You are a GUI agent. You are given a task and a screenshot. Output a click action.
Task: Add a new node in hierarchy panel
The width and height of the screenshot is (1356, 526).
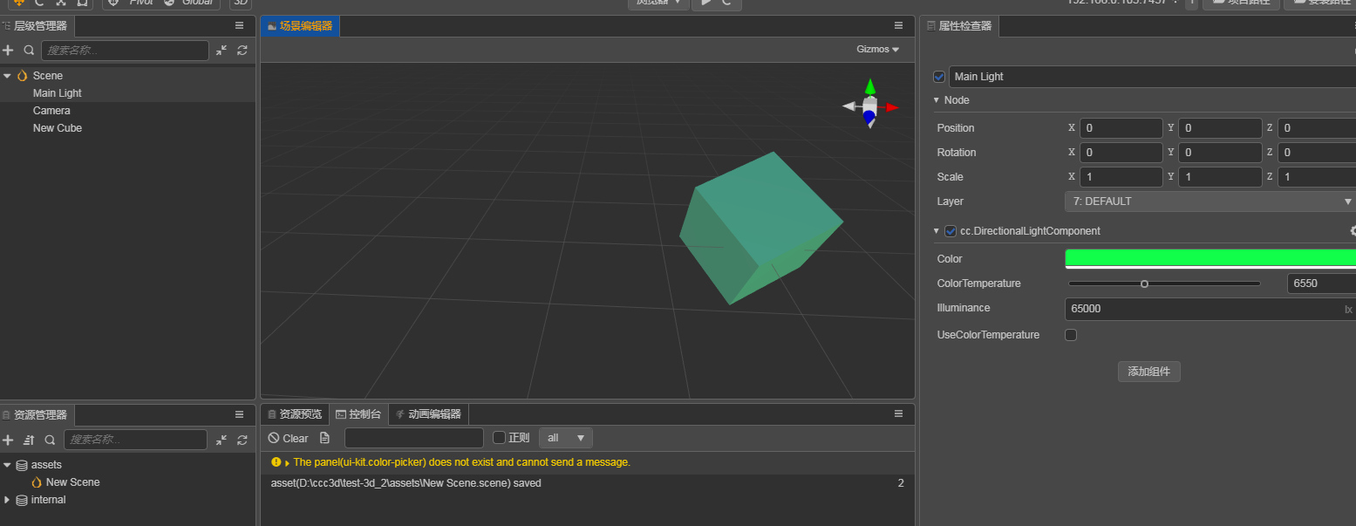pos(9,51)
